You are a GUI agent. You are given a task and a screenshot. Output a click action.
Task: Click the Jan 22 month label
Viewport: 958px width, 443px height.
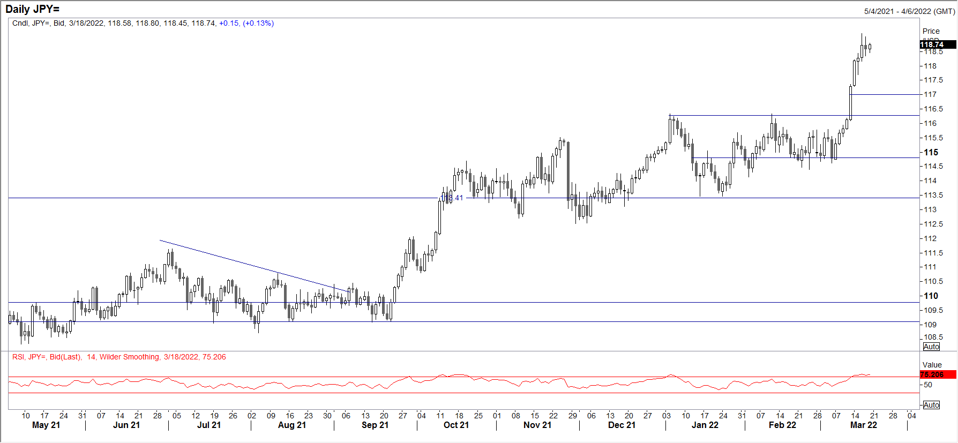705,425
